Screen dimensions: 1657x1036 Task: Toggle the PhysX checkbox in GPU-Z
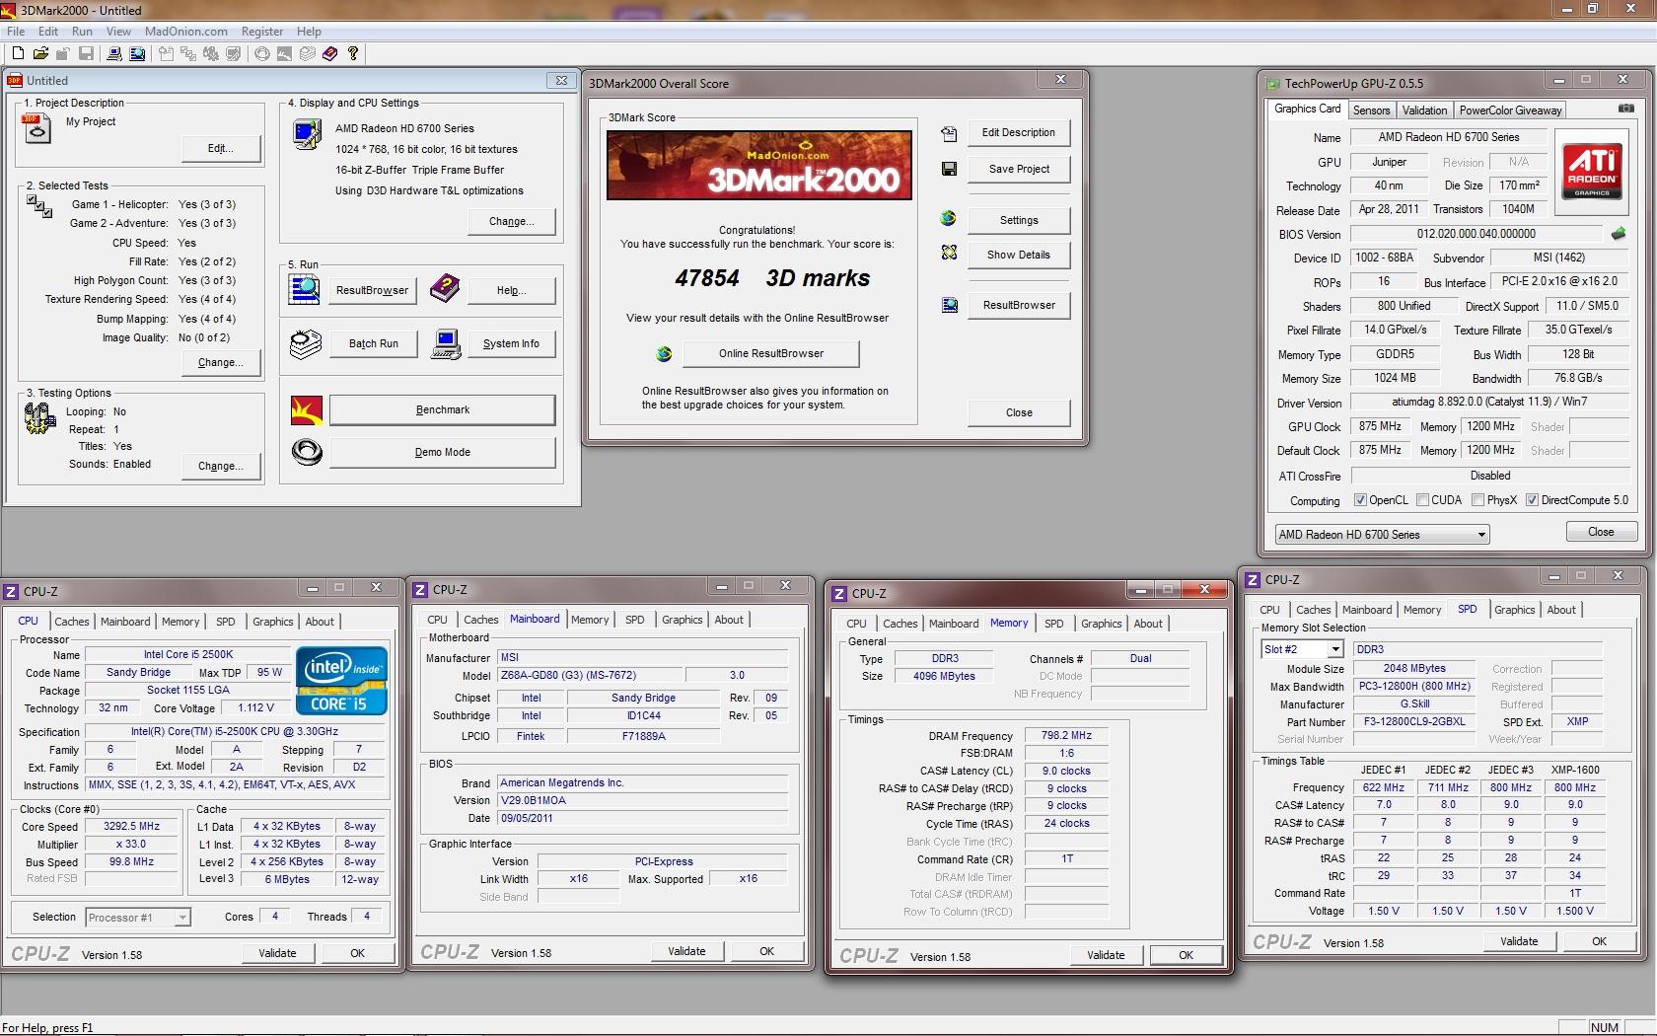pos(1477,500)
